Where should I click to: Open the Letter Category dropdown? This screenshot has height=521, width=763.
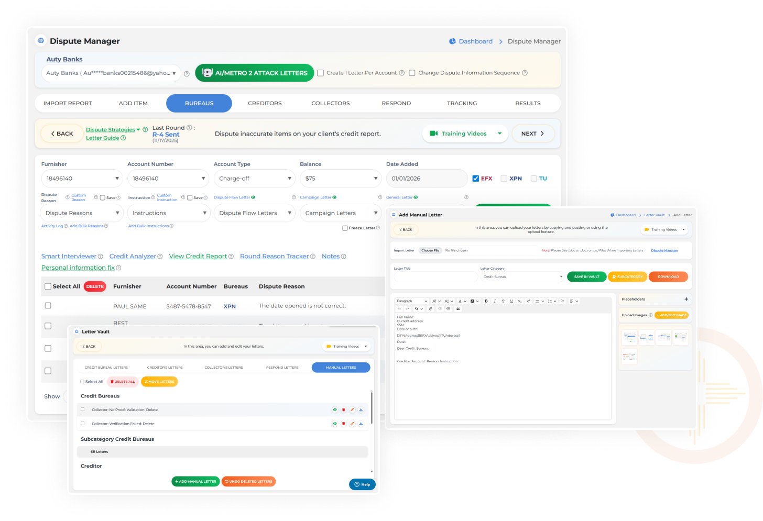[x=522, y=277]
